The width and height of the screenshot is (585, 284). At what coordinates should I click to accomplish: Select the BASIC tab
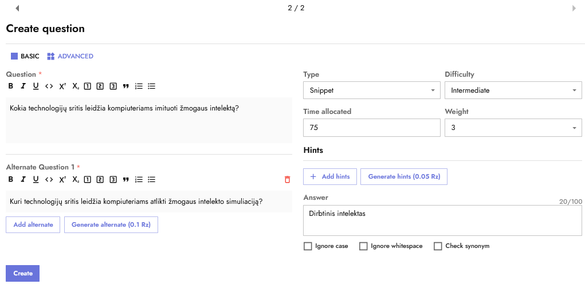point(25,56)
